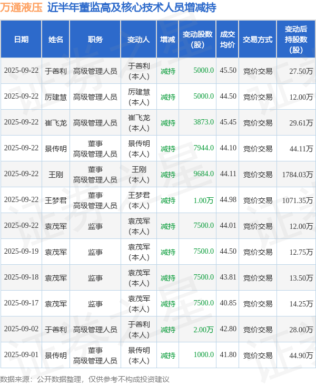Click the 44.98 average price cell
The width and height of the screenshot is (316, 384).
pos(228,200)
